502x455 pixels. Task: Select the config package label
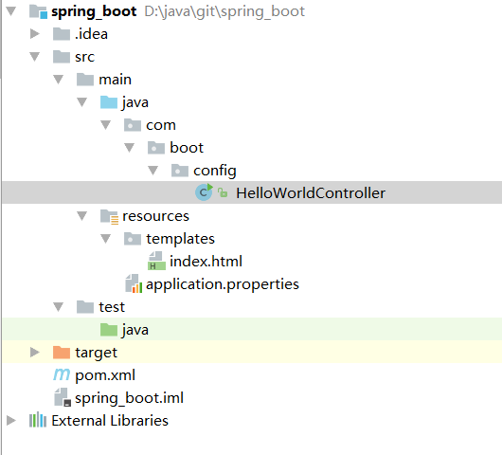click(x=215, y=171)
